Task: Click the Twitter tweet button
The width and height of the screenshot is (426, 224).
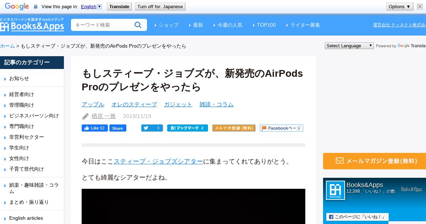Action: (x=152, y=128)
